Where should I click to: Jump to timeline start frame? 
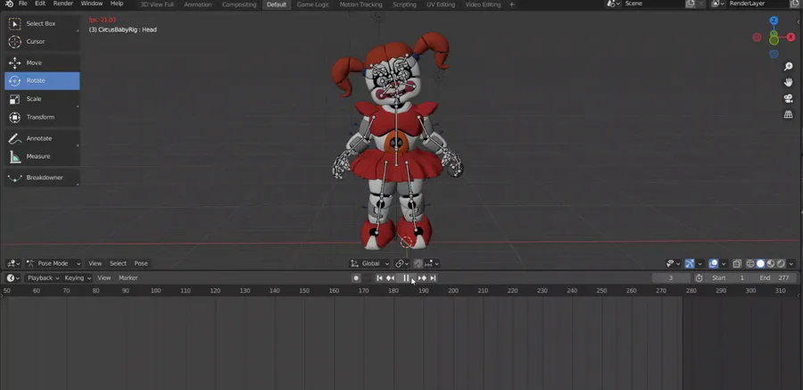pyautogui.click(x=379, y=278)
